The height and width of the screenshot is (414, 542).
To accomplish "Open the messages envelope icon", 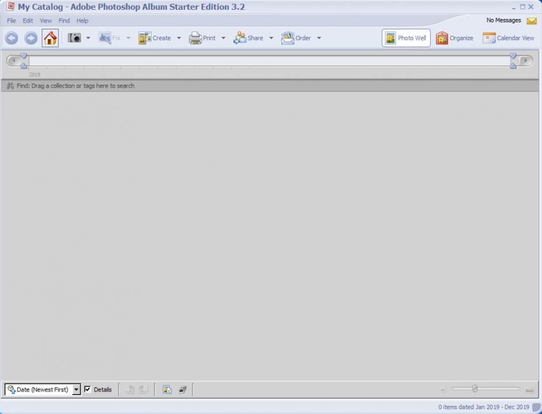I will point(532,21).
